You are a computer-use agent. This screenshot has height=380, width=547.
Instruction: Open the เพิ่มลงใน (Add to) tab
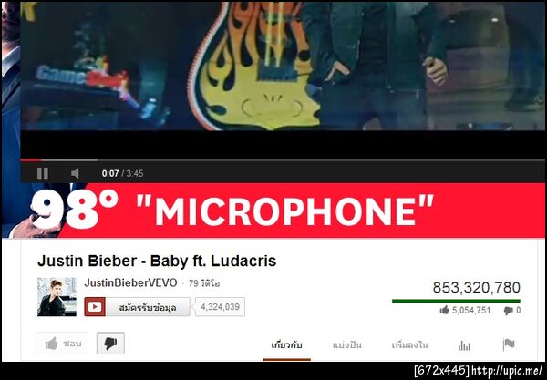(x=409, y=345)
